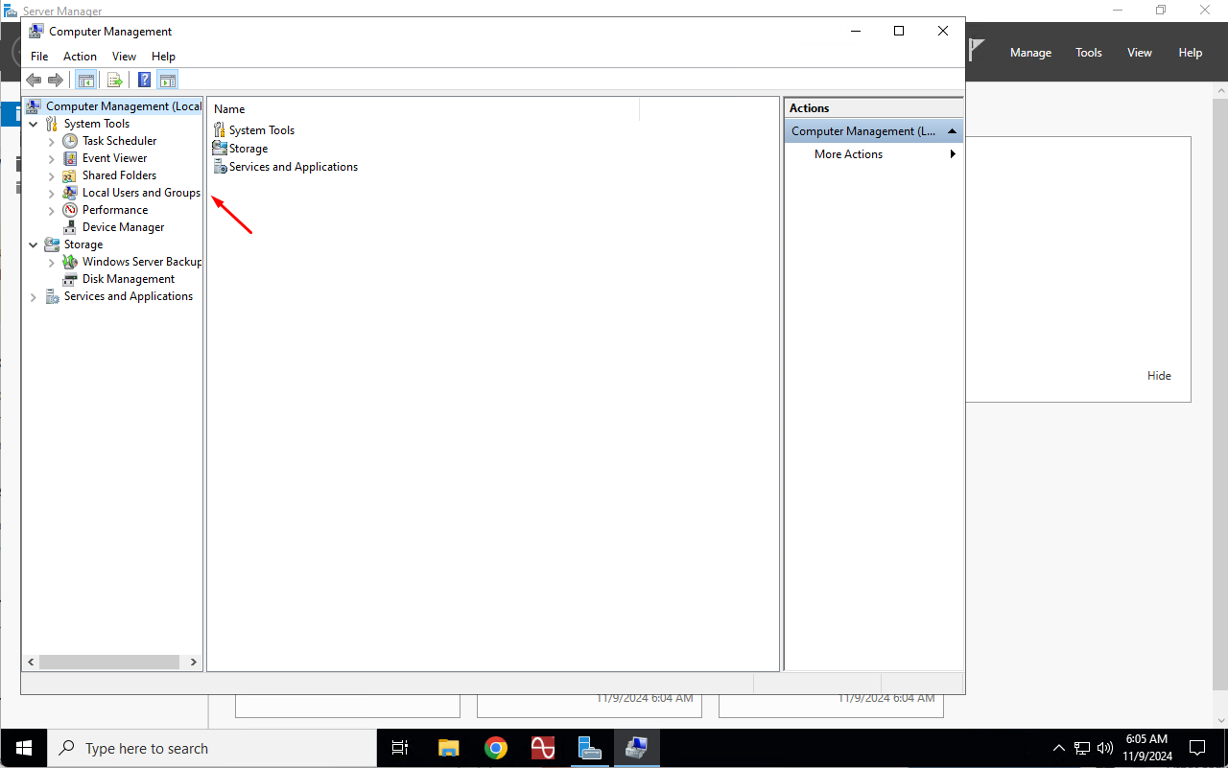Click the Services and Applications list icon
The image size is (1228, 768).
[x=220, y=167]
